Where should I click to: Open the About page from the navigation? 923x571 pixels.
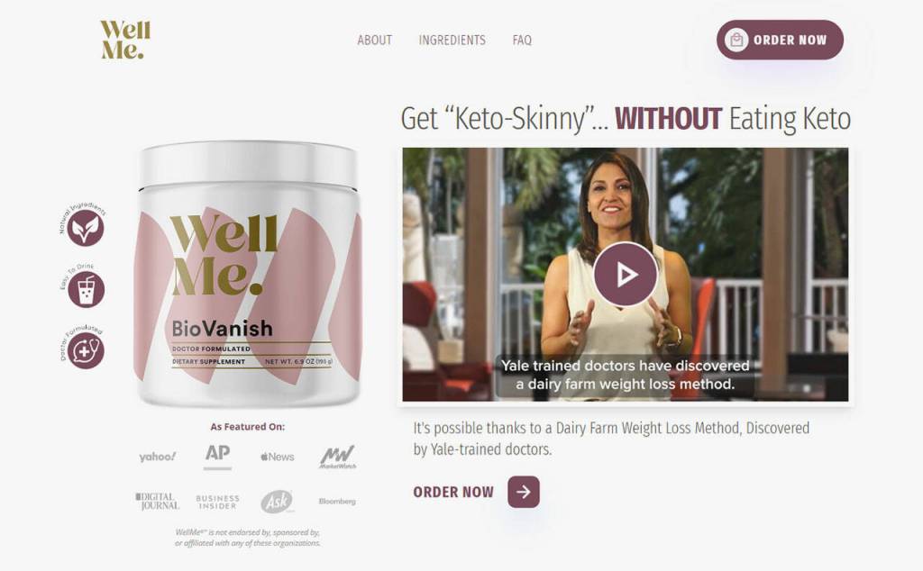(374, 40)
